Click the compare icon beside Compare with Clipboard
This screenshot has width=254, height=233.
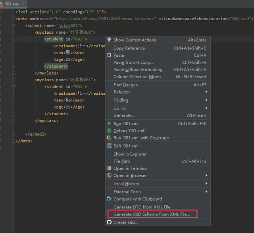point(109,199)
